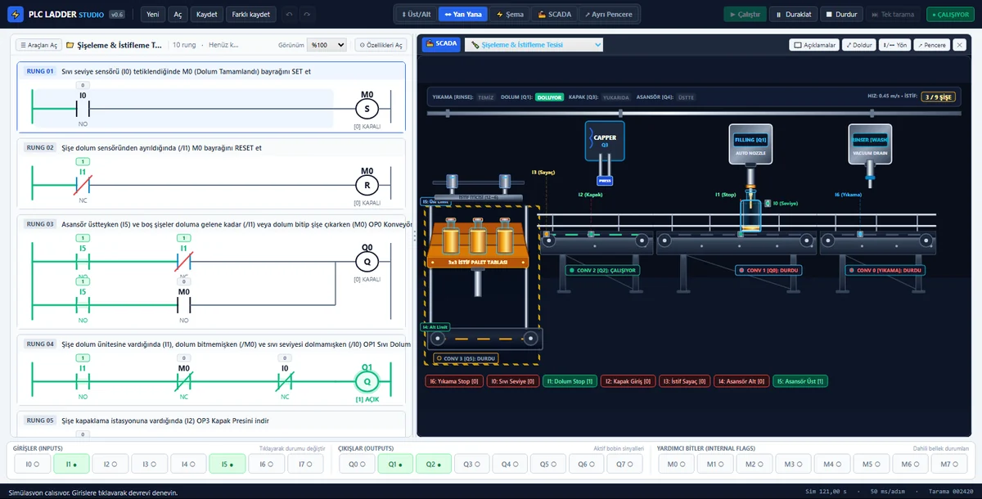
Task: Click the redo arrow in top toolbar
Action: 306,15
